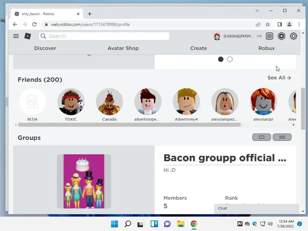This screenshot has height=231, width=308.
Task: Open the Chat (Teams) taskbar icon
Action: [x=167, y=224]
